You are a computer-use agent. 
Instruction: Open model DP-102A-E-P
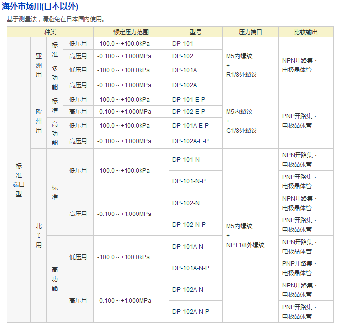tap(190, 141)
